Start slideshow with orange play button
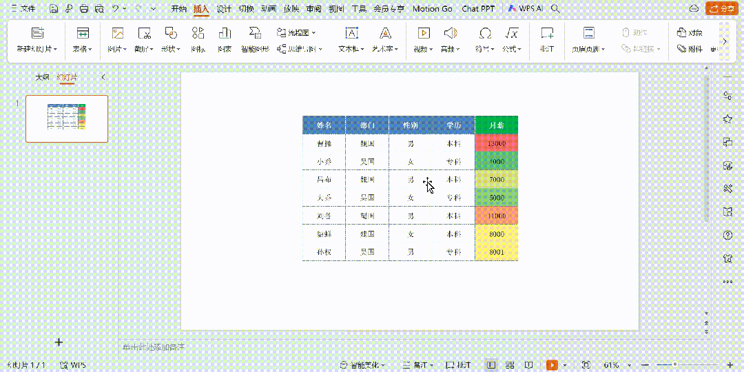 pyautogui.click(x=552, y=365)
